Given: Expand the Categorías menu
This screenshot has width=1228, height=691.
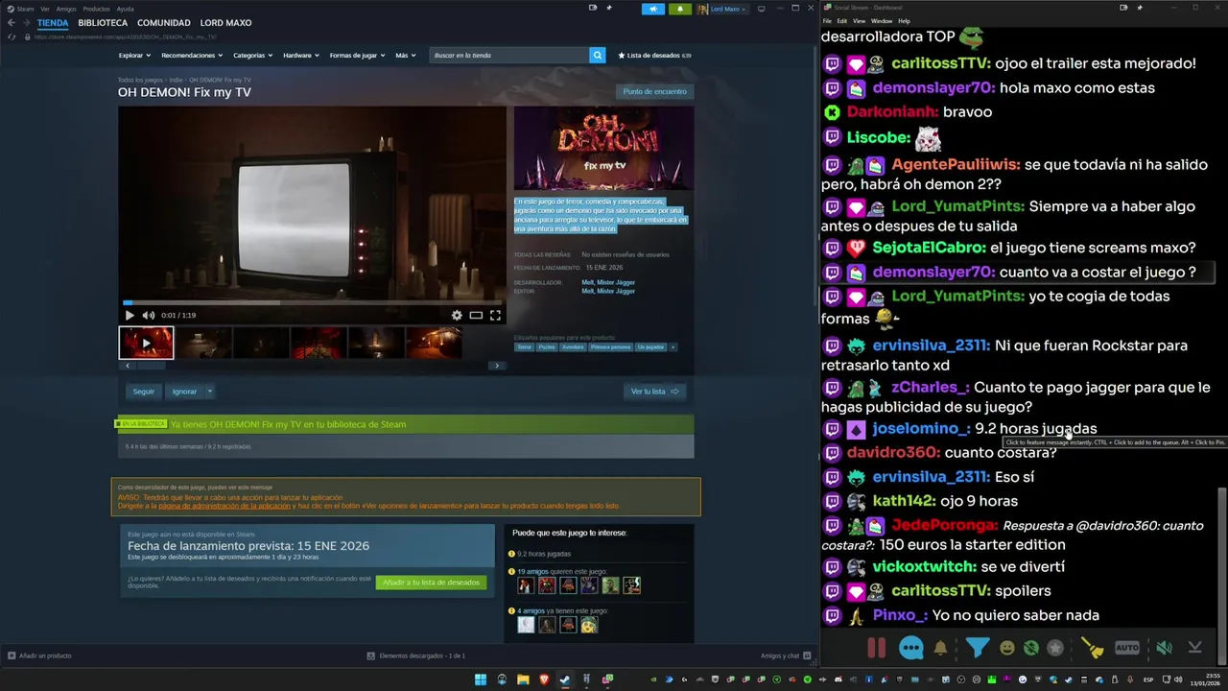Looking at the screenshot, I should point(252,56).
